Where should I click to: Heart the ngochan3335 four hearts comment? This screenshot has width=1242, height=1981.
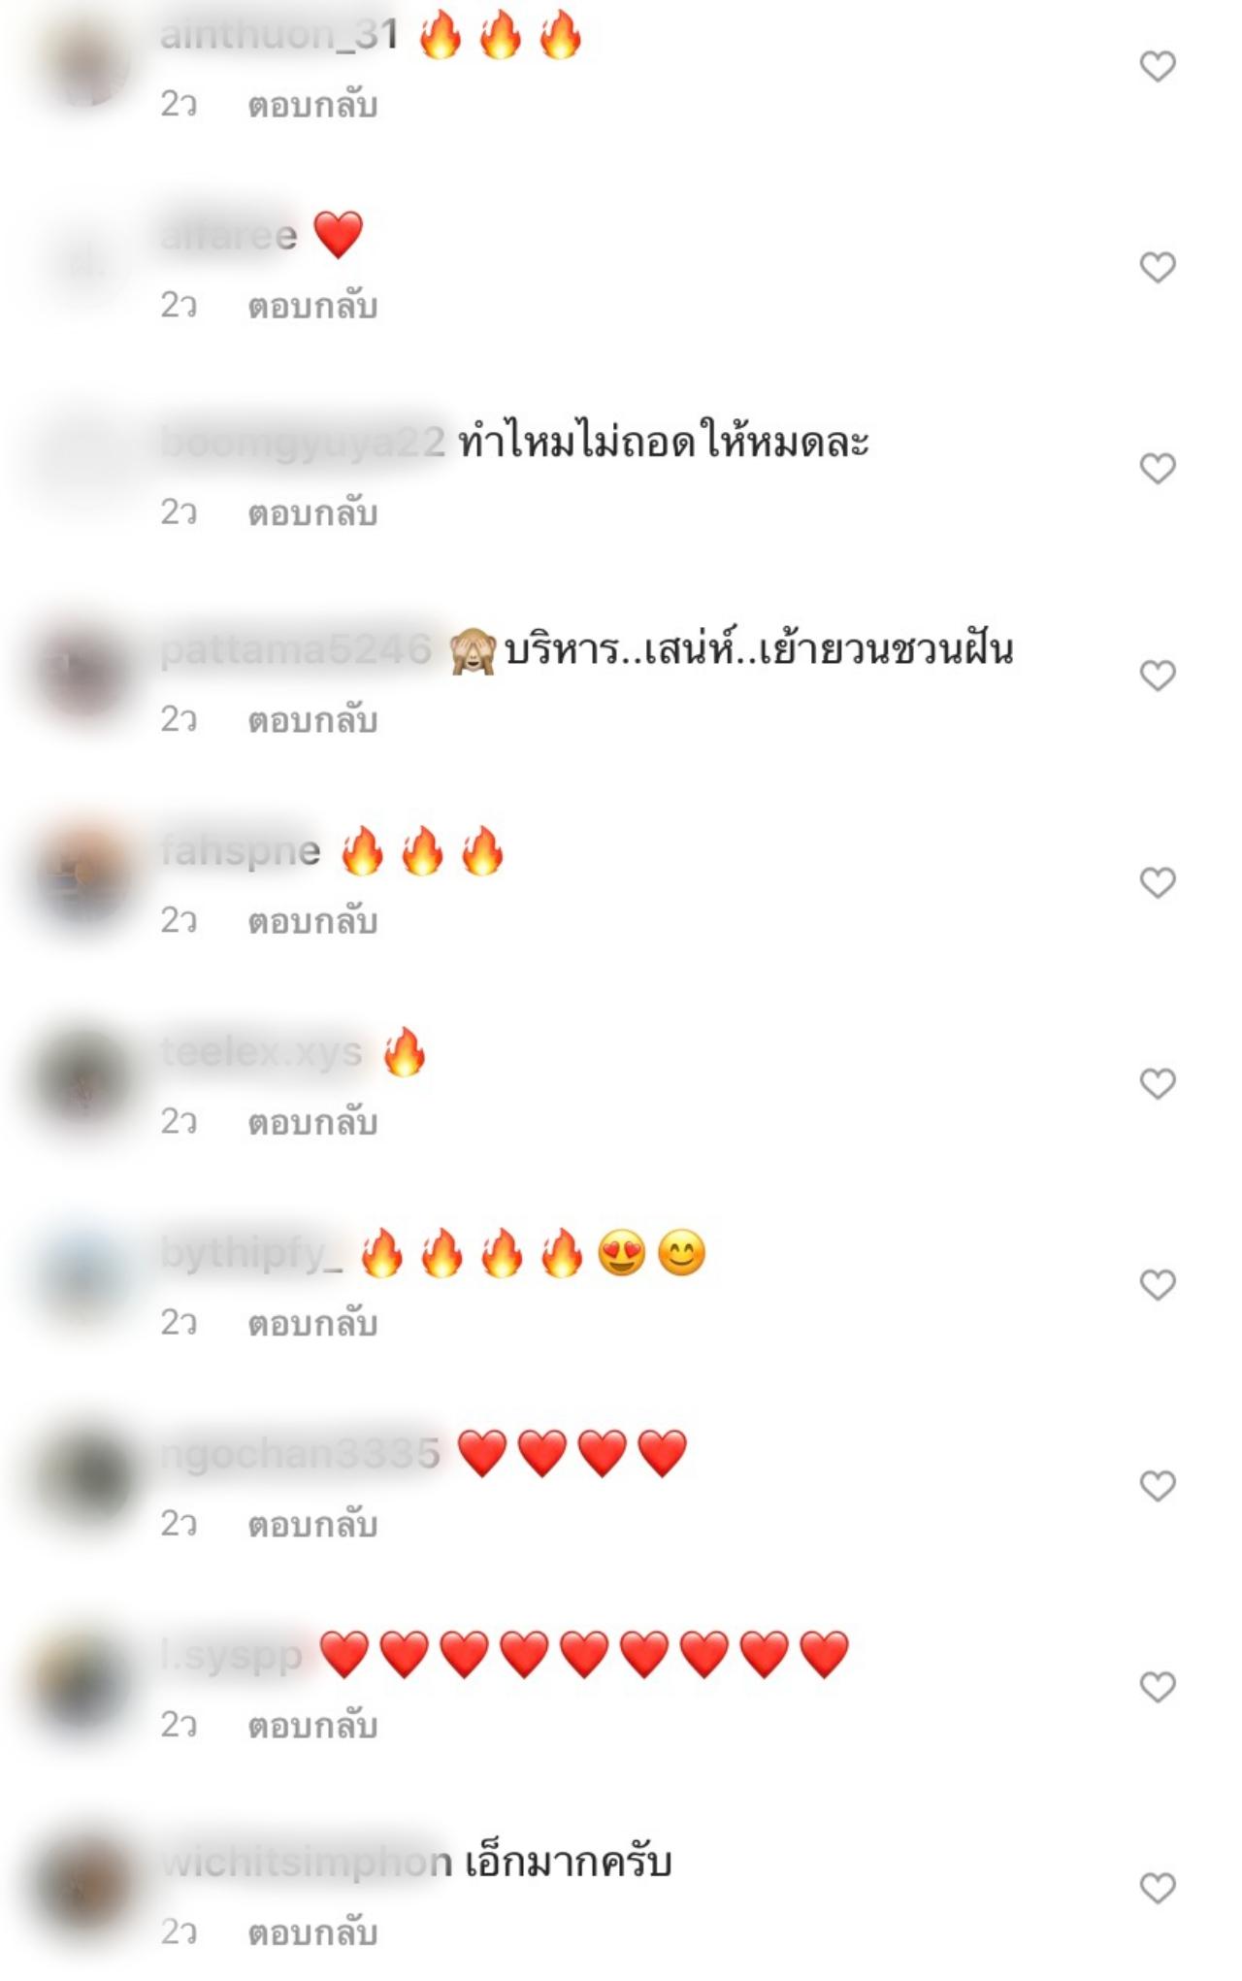pyautogui.click(x=1157, y=1486)
